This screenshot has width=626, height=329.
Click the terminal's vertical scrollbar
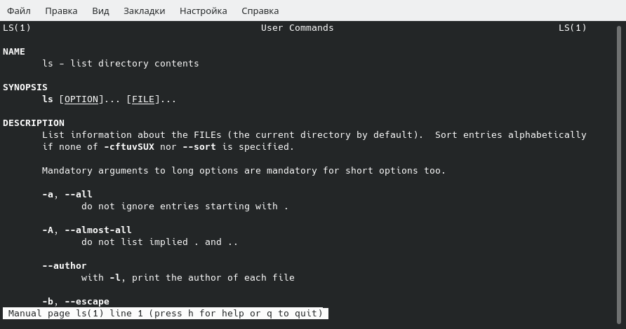point(620,168)
